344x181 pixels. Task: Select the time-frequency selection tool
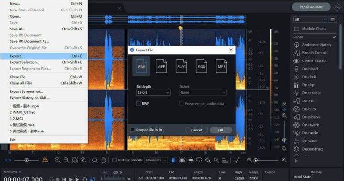[x=182, y=160]
